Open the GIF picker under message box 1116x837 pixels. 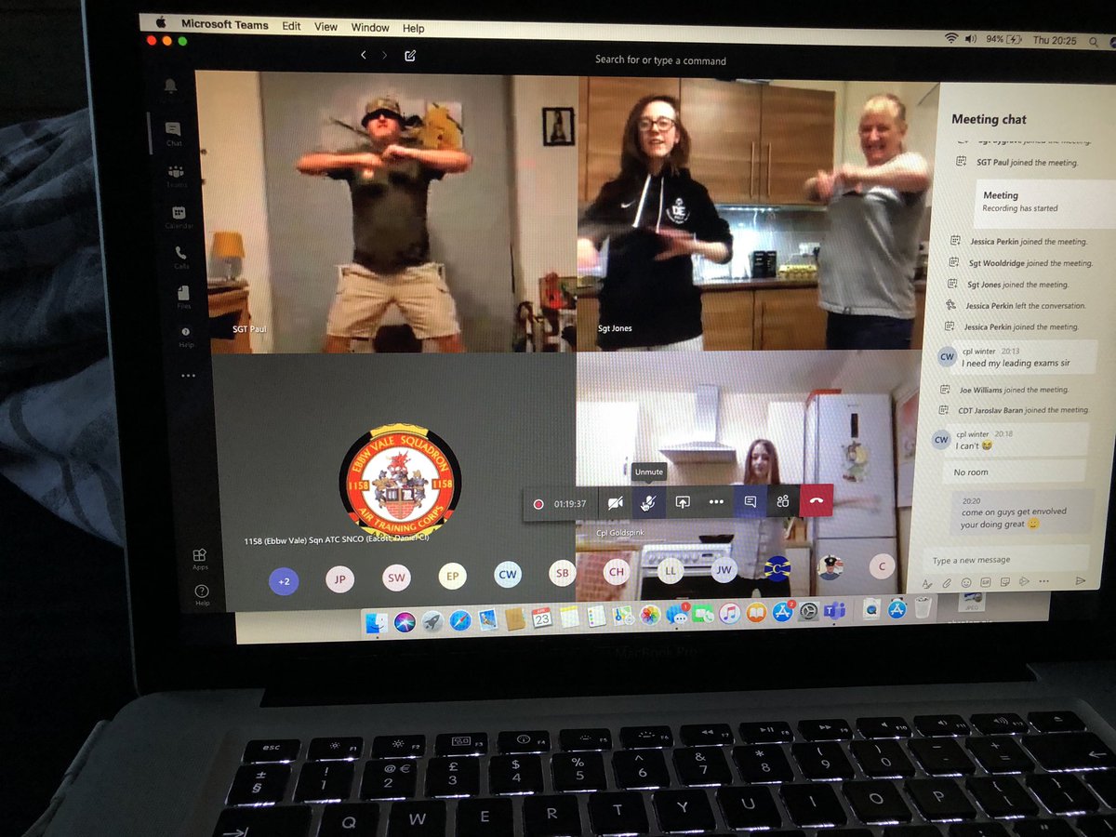point(986,582)
